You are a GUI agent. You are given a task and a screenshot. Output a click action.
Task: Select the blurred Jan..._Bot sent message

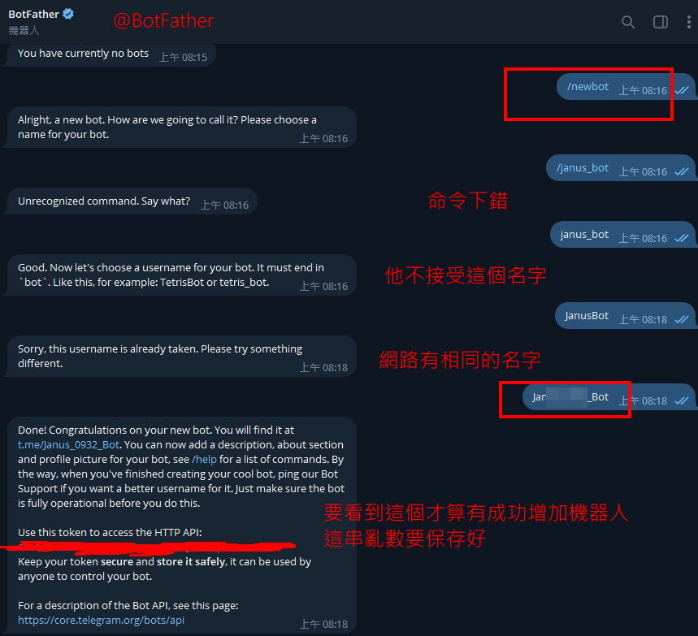(607, 397)
